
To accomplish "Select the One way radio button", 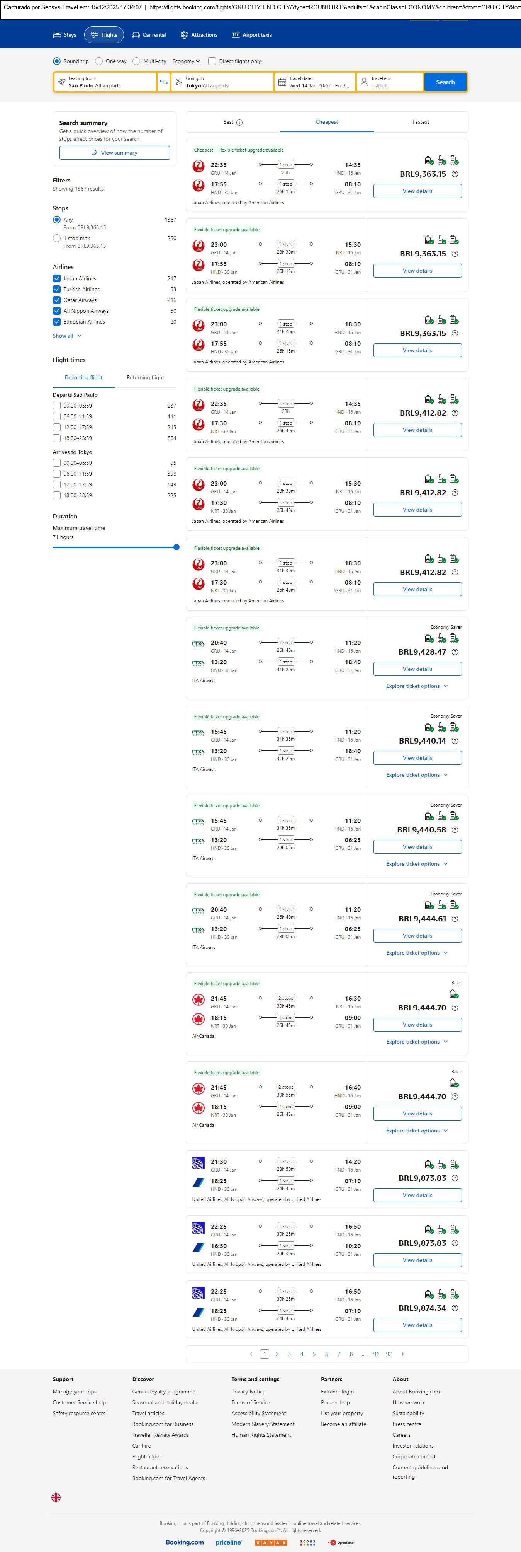I will (98, 61).
